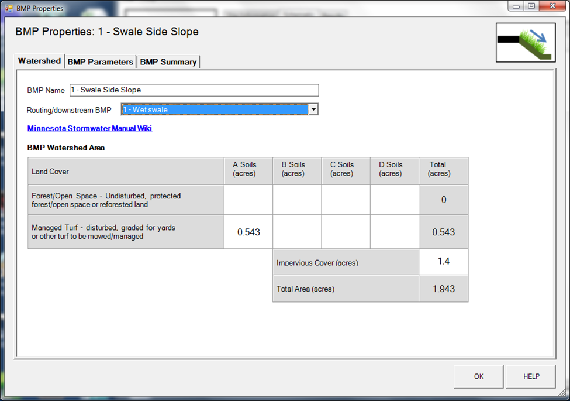The height and width of the screenshot is (401, 570).
Task: Click the Impervious Cover acres input cell
Action: pos(443,262)
